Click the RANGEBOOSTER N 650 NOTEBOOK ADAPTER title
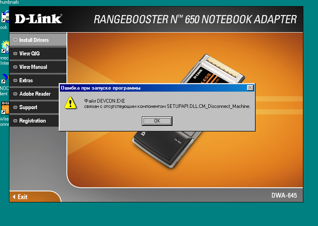Screen dimensions: 318x226 tap(195, 19)
